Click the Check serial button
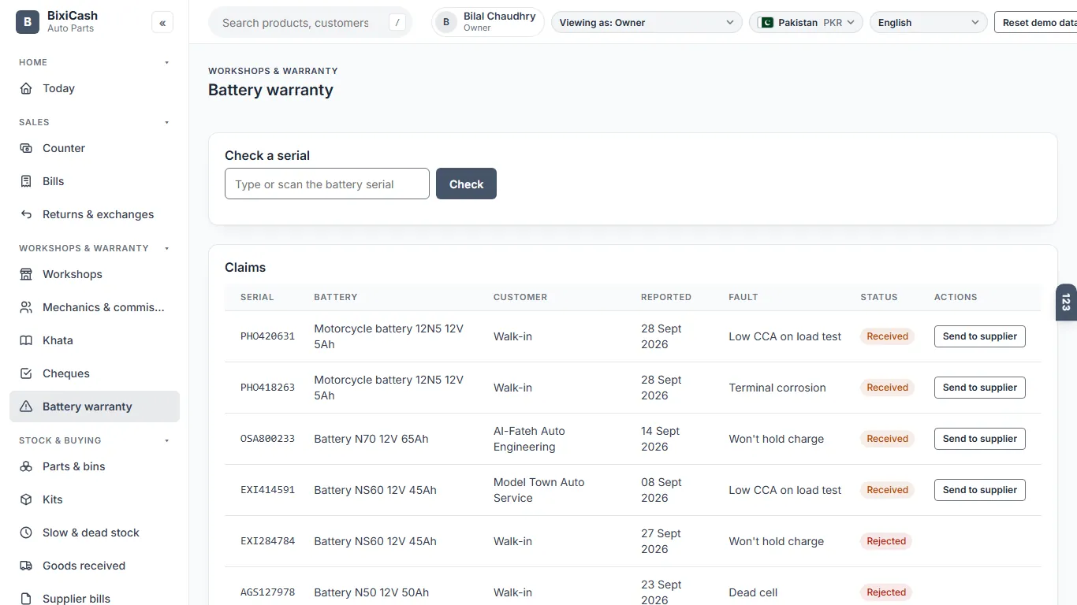This screenshot has height=605, width=1077. coord(466,184)
